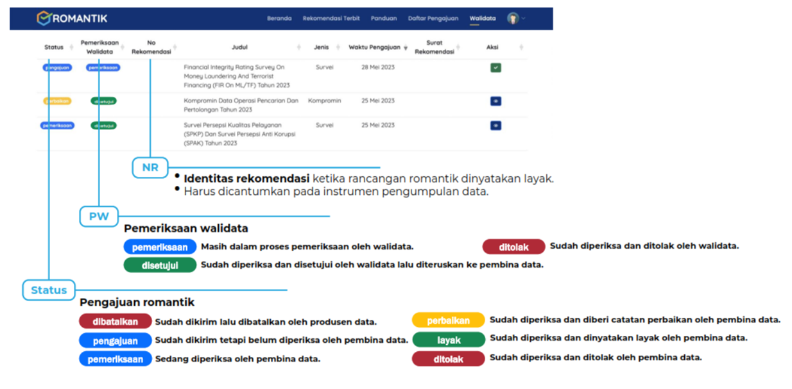Click eye icon for Survei Persepsi Kualitas row

pos(495,126)
